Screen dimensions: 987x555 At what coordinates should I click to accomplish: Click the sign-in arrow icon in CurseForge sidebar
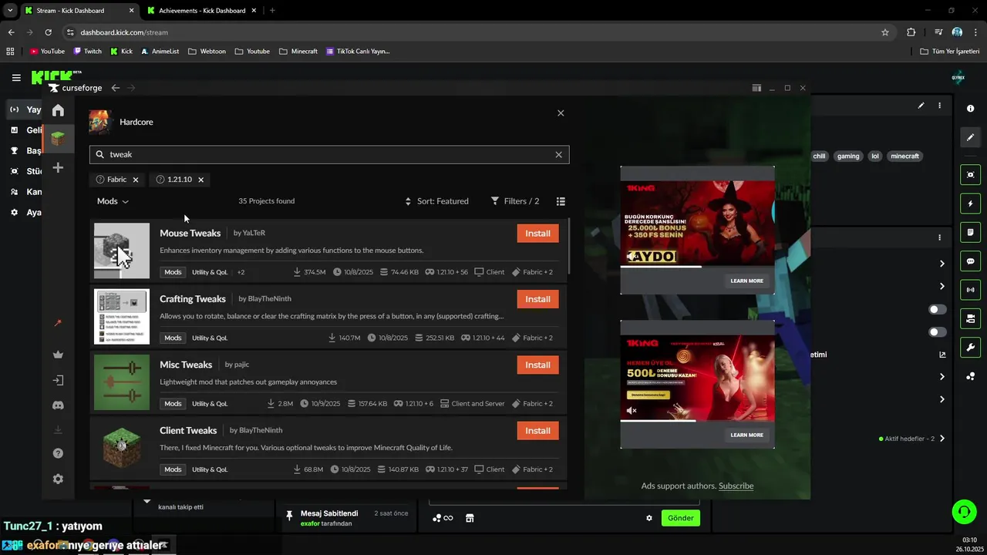click(58, 380)
